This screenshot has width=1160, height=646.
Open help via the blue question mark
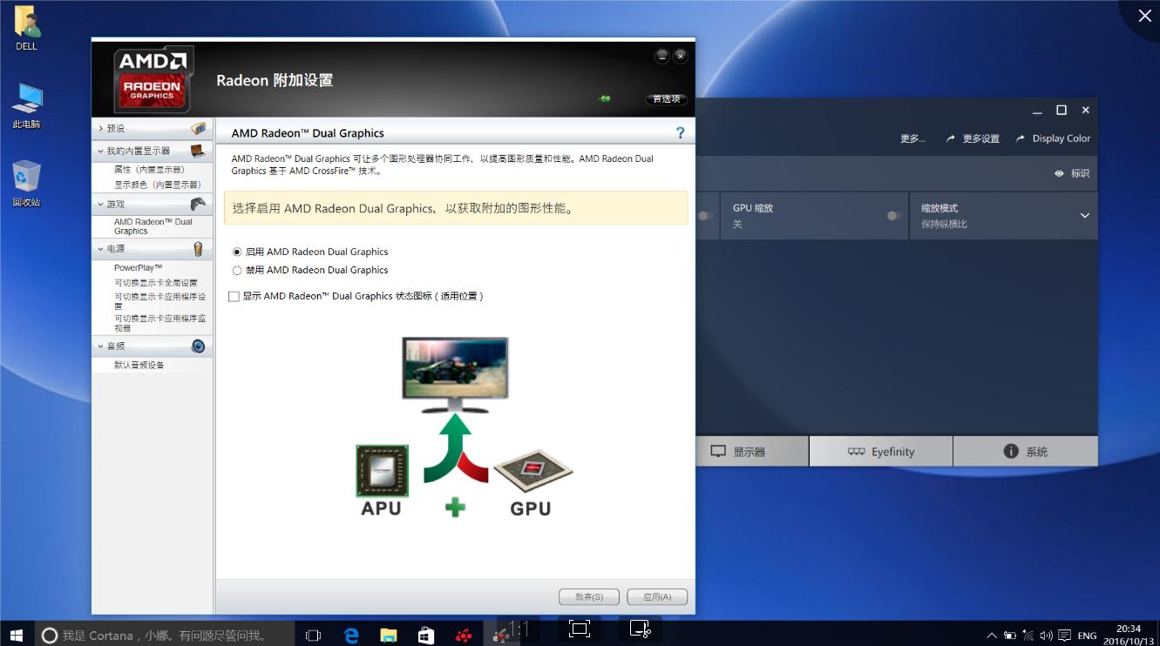pyautogui.click(x=681, y=132)
